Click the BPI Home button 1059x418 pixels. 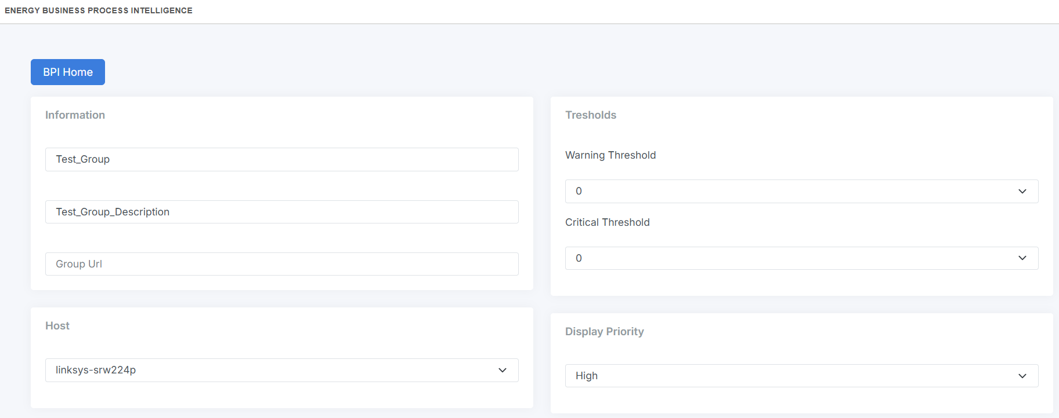coord(68,72)
